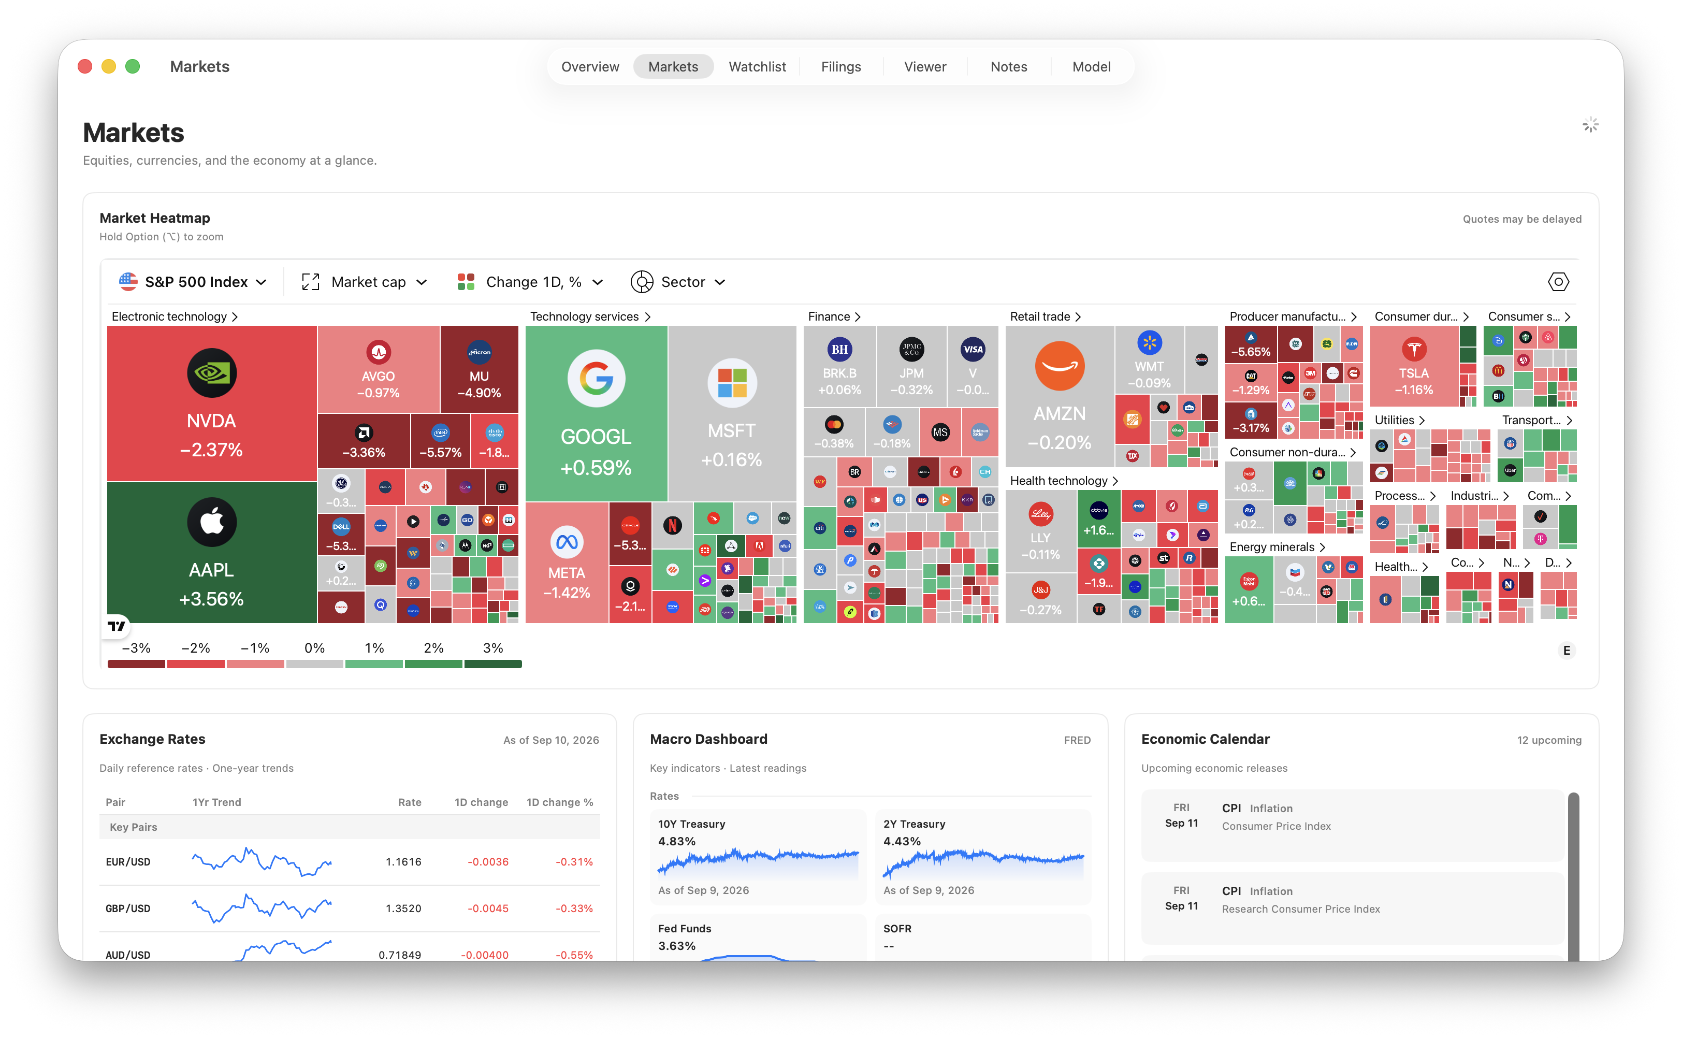The image size is (1682, 1038).
Task: Open the S&P 500 Index dropdown
Action: pyautogui.click(x=193, y=281)
